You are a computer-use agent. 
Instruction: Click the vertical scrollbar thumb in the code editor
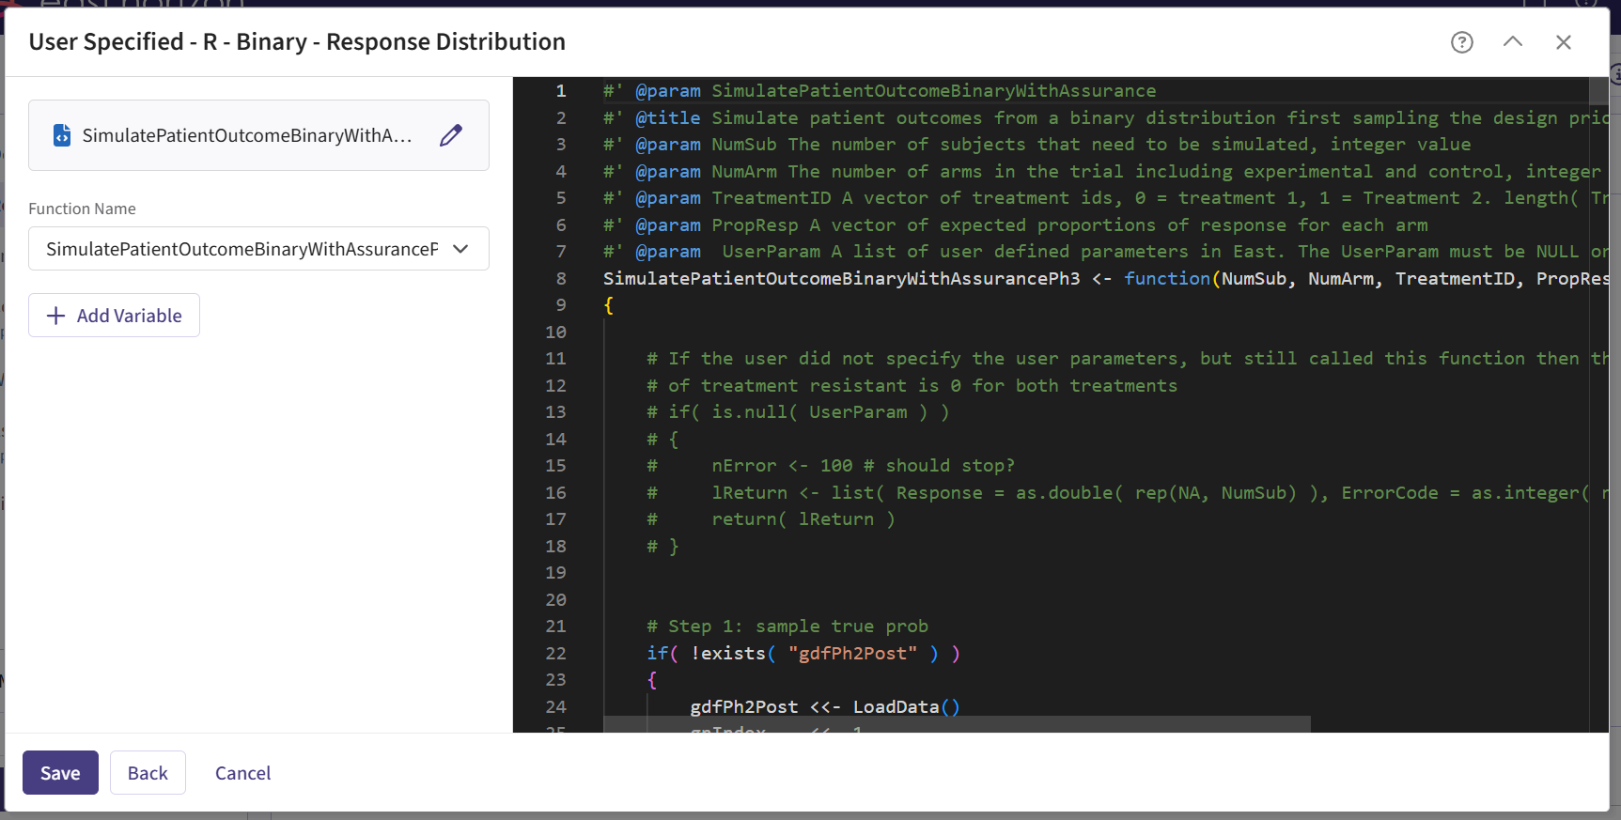tap(1598, 90)
